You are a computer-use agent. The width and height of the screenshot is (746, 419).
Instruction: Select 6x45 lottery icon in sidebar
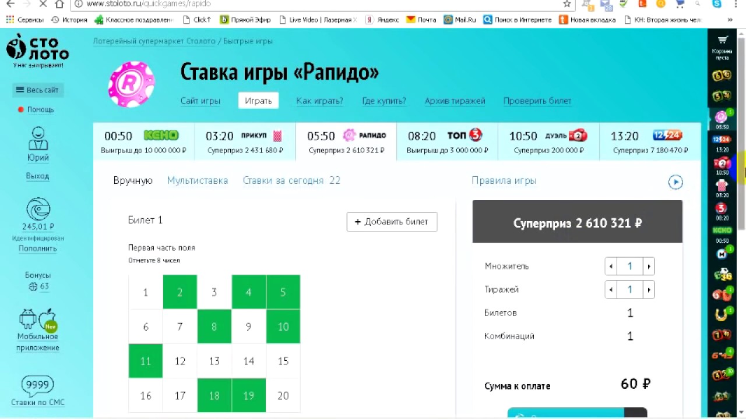[722, 356]
